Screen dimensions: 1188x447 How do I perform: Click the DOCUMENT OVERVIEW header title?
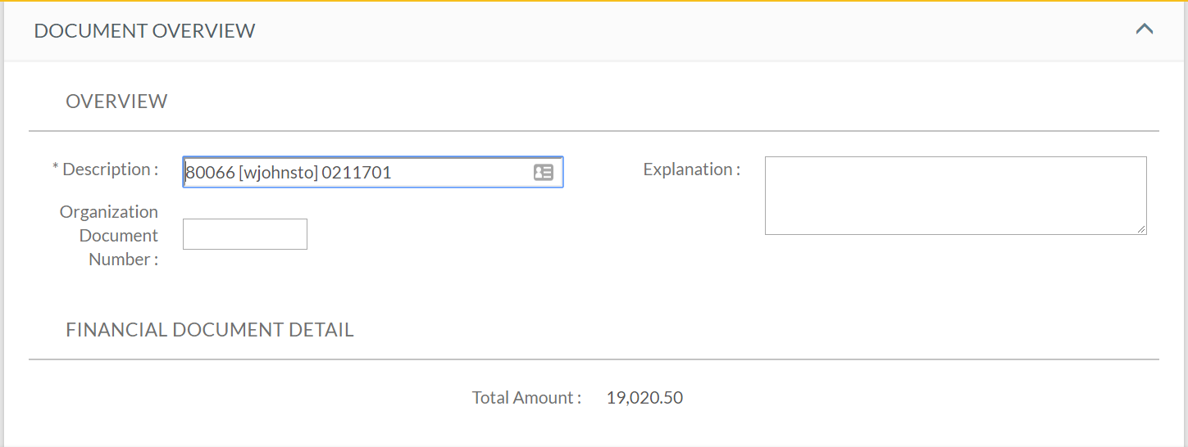(145, 31)
